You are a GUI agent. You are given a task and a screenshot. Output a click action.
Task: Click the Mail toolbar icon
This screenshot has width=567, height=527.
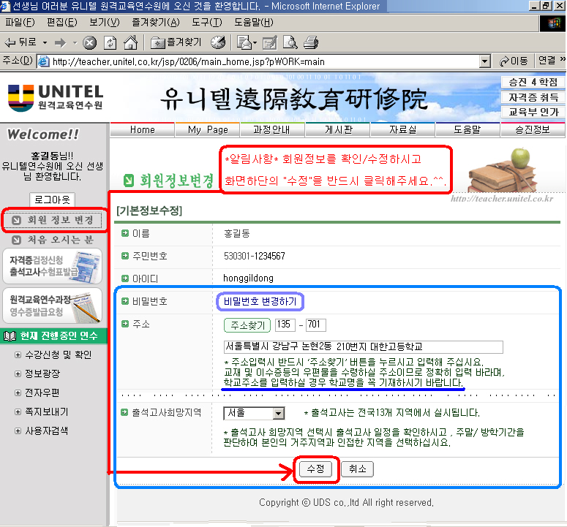245,42
